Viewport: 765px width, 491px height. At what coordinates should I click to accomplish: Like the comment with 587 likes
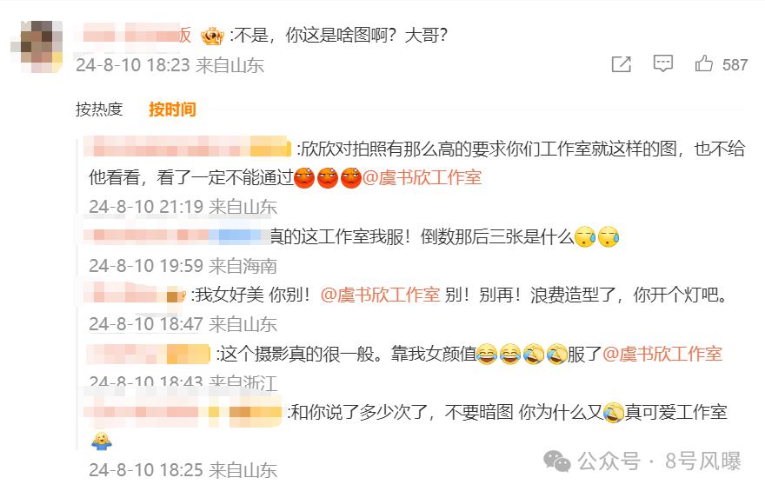(x=704, y=63)
